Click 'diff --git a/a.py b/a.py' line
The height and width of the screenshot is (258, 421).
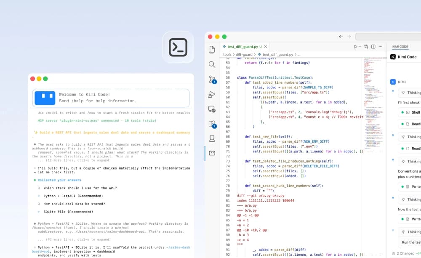click(261, 196)
